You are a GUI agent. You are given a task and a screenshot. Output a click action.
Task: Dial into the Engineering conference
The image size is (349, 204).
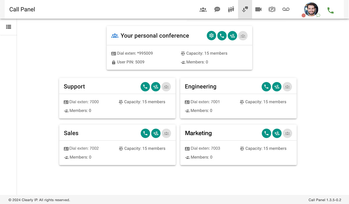pyautogui.click(x=266, y=87)
